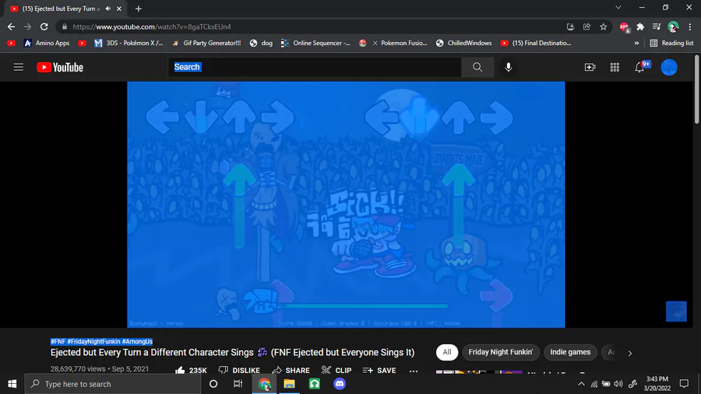
Task: Reload the current page
Action: [44, 26]
